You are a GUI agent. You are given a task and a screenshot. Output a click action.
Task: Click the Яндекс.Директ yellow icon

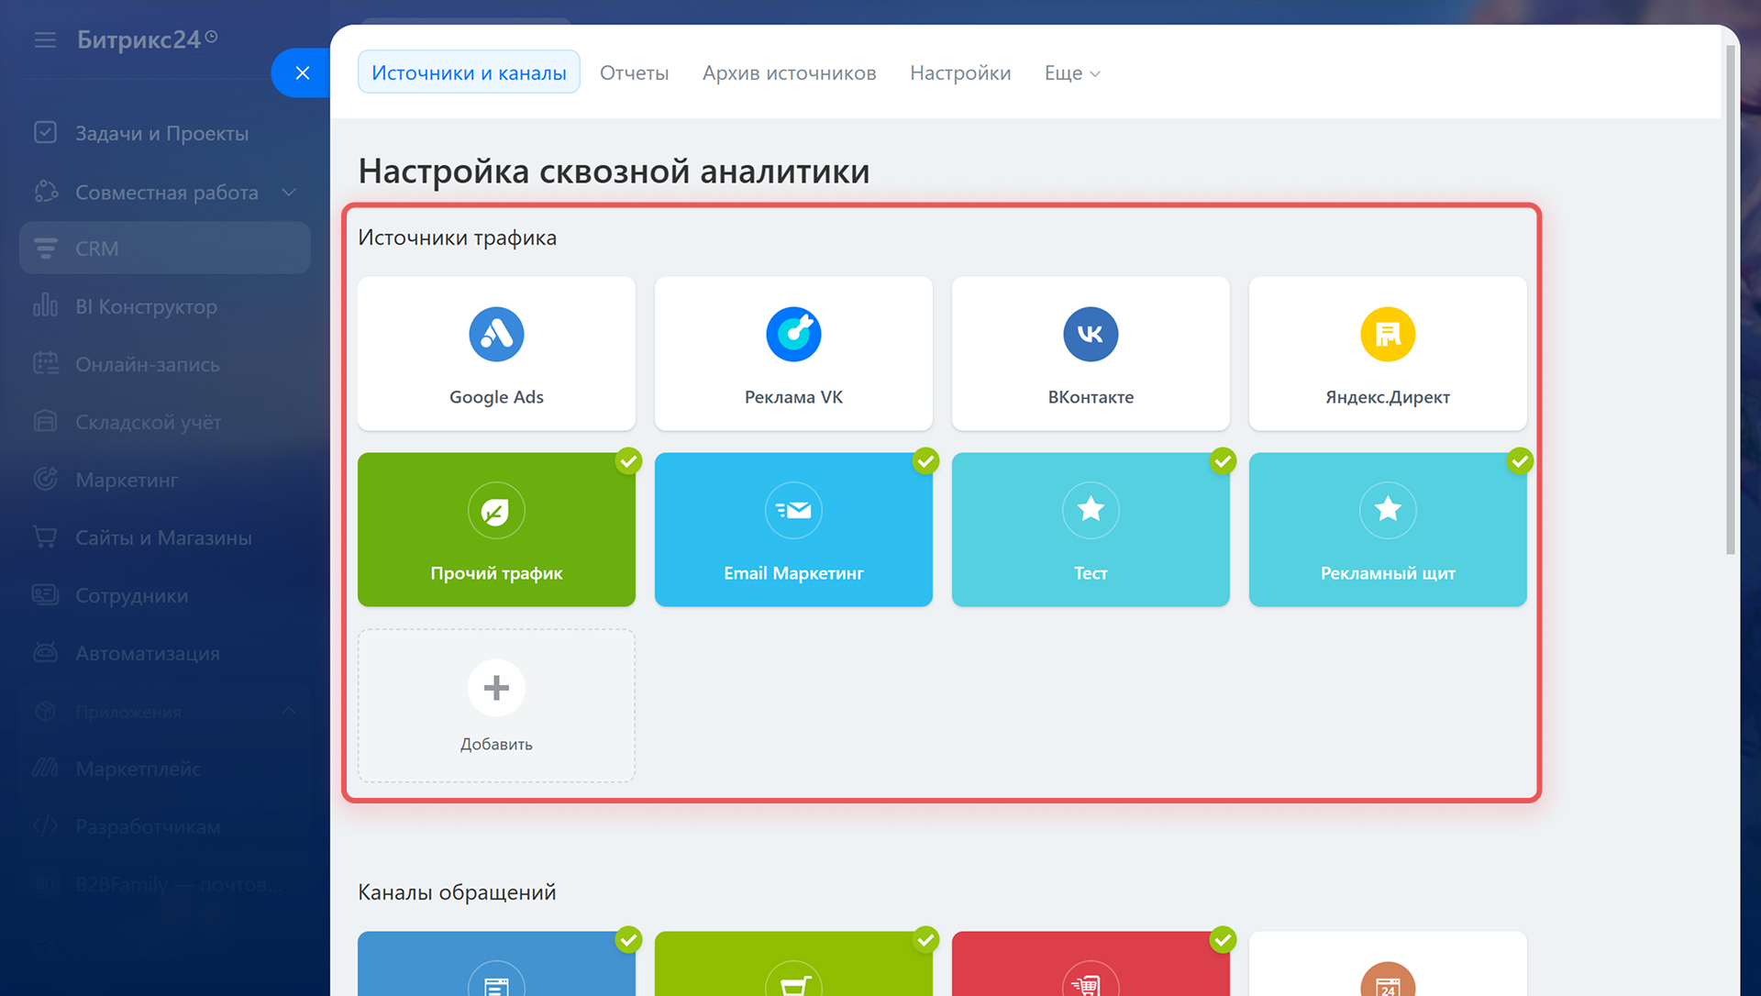tap(1388, 334)
